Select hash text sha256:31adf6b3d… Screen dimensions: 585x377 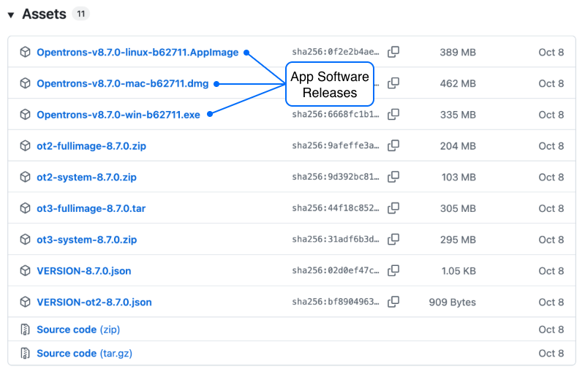pyautogui.click(x=336, y=240)
